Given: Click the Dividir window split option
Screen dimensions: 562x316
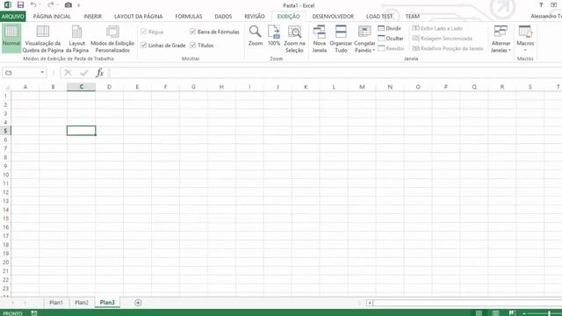Looking at the screenshot, I should [x=390, y=28].
